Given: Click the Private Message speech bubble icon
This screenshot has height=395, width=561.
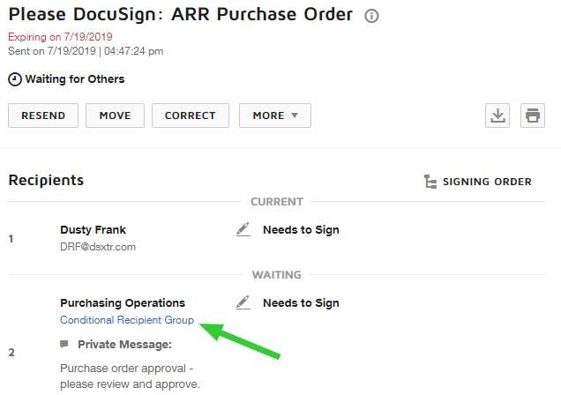Looking at the screenshot, I should (64, 344).
